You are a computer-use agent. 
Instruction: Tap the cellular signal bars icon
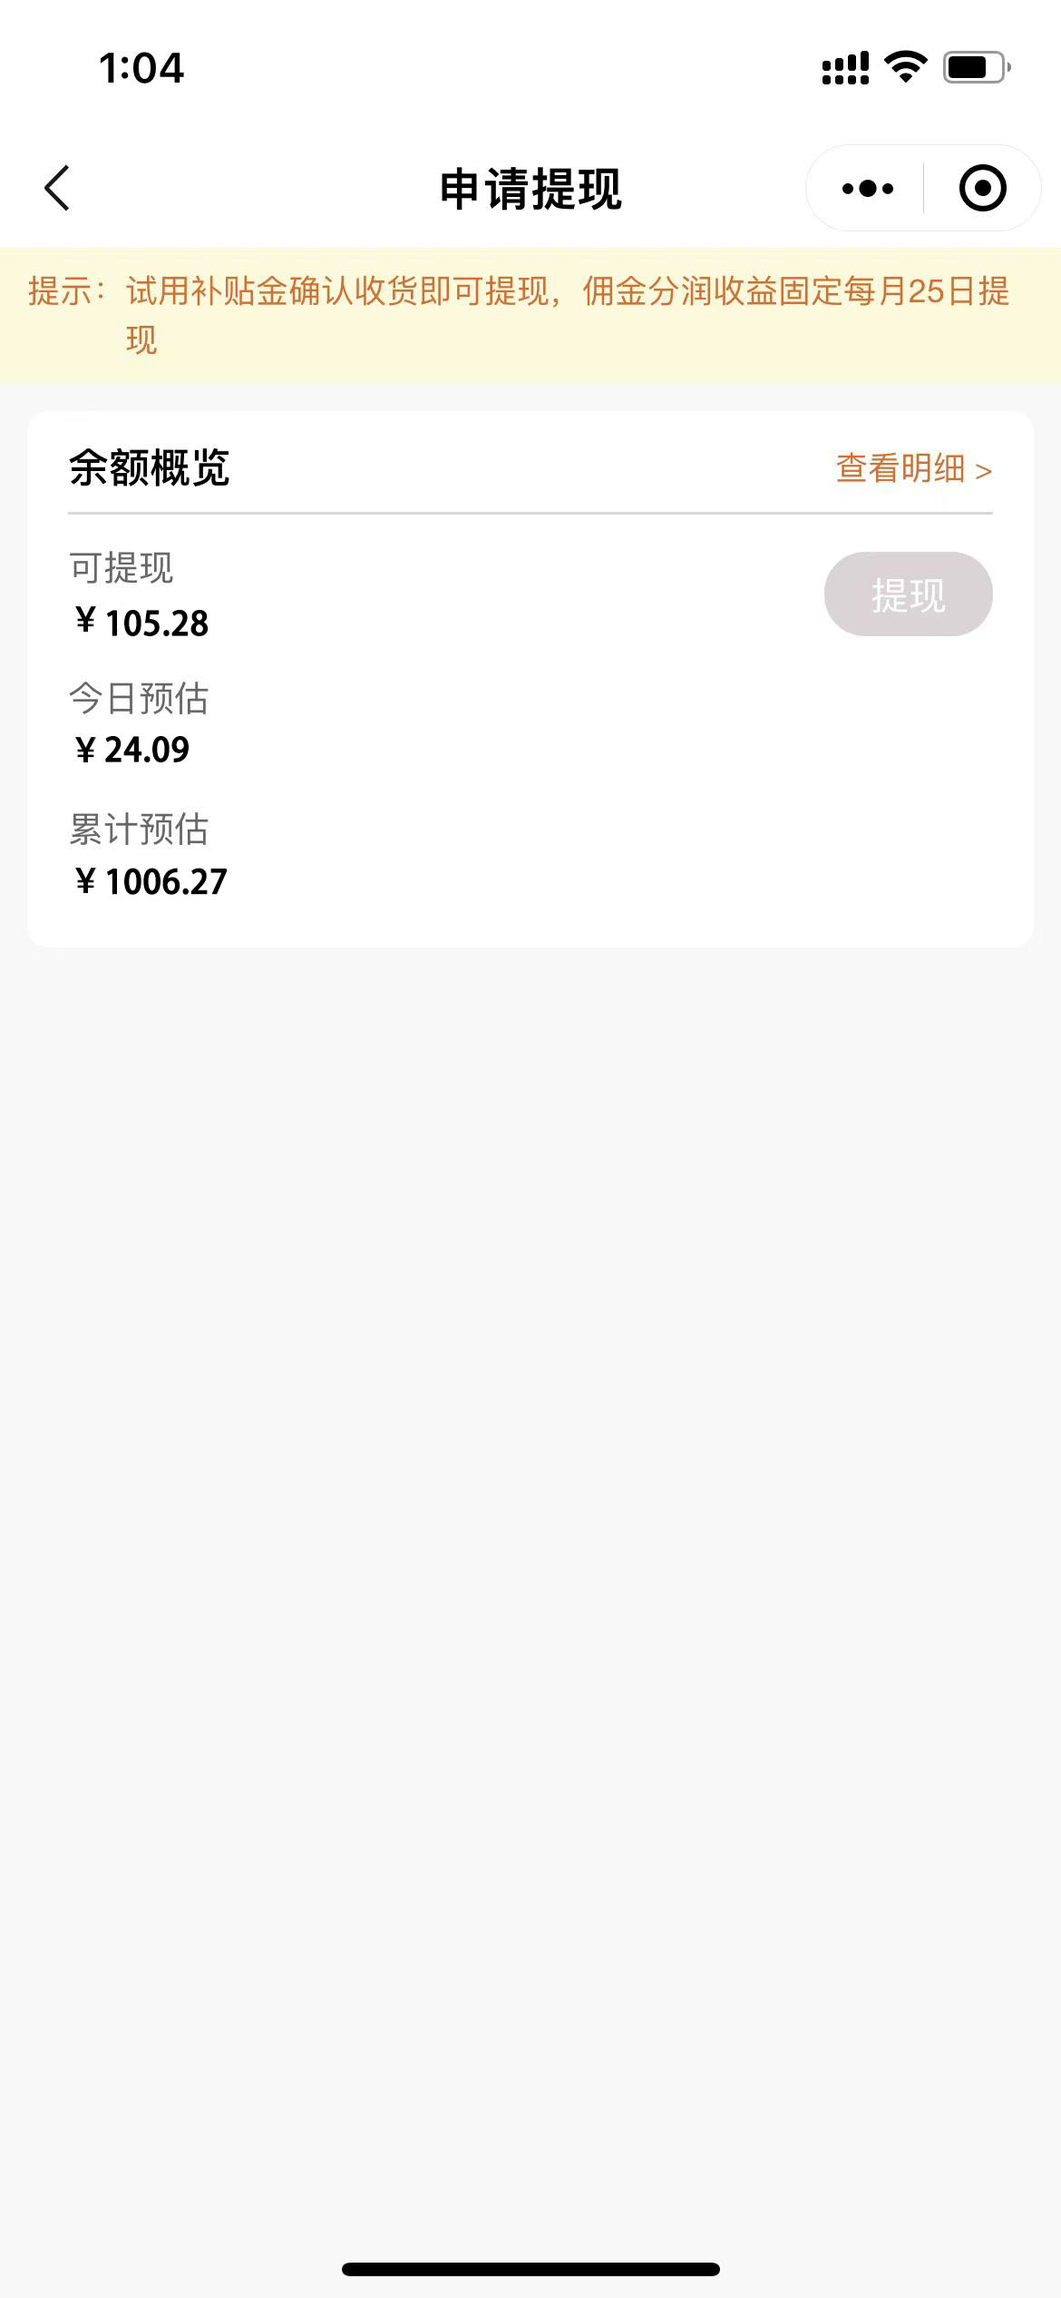[x=844, y=68]
